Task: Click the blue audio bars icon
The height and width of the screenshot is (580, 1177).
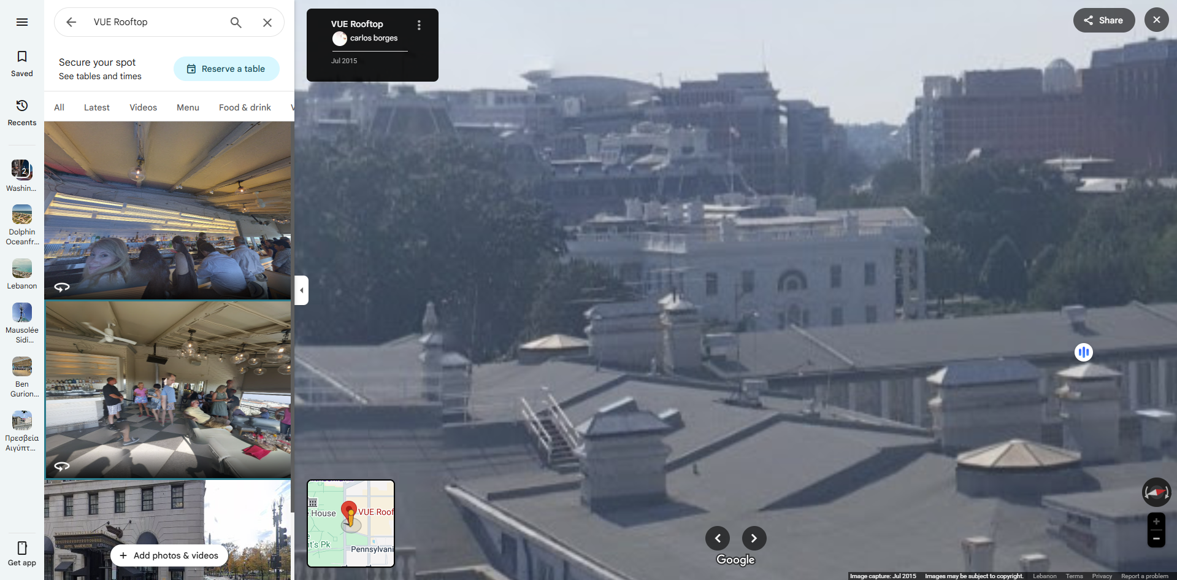Action: (x=1084, y=352)
